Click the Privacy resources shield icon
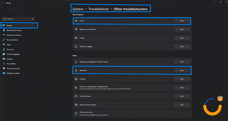Image resolution: width=228 pixels, height=121 pixels. [x=76, y=114]
